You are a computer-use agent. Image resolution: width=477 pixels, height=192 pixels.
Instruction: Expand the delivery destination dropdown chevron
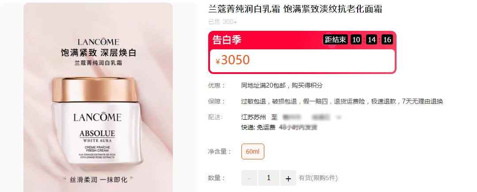coord(339,117)
